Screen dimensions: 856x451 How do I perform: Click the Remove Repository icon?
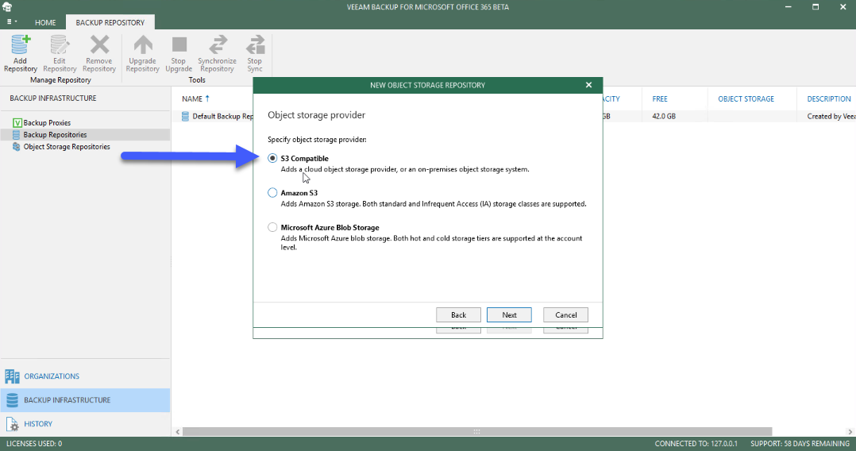click(x=99, y=44)
